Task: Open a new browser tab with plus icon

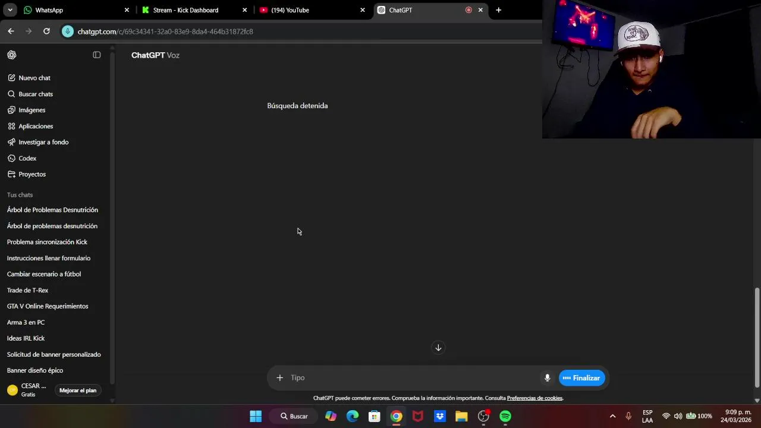Action: (x=498, y=10)
